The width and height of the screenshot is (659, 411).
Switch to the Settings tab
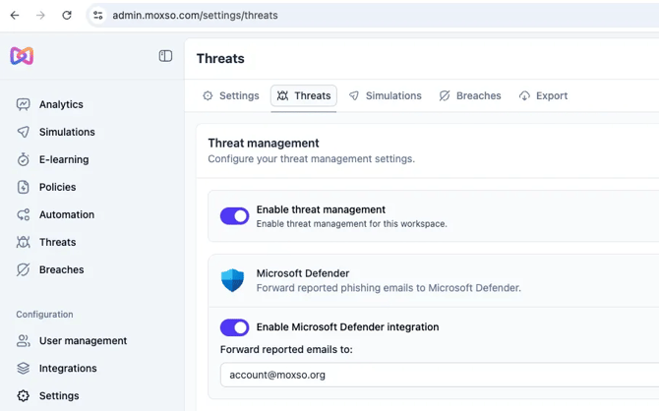230,96
